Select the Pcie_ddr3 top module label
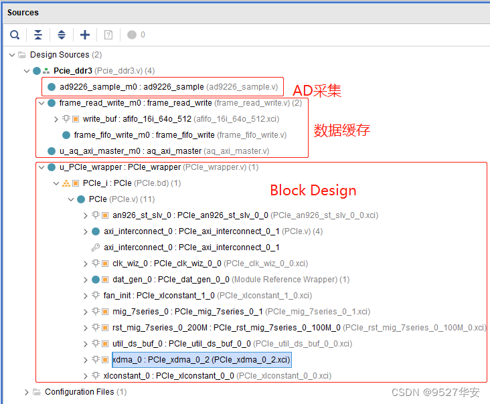 [73, 71]
